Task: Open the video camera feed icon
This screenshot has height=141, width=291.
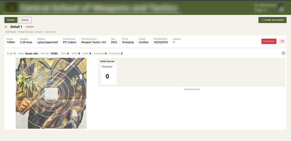Action: pos(282,41)
